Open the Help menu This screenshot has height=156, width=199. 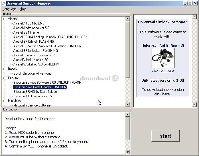click(x=23, y=9)
